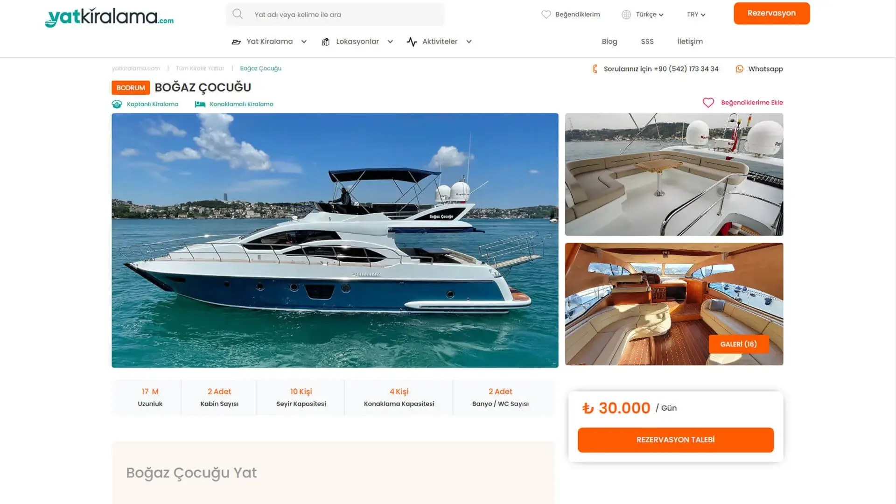Open the TRY currency dropdown
Screen dimensions: 896x504
click(x=696, y=14)
